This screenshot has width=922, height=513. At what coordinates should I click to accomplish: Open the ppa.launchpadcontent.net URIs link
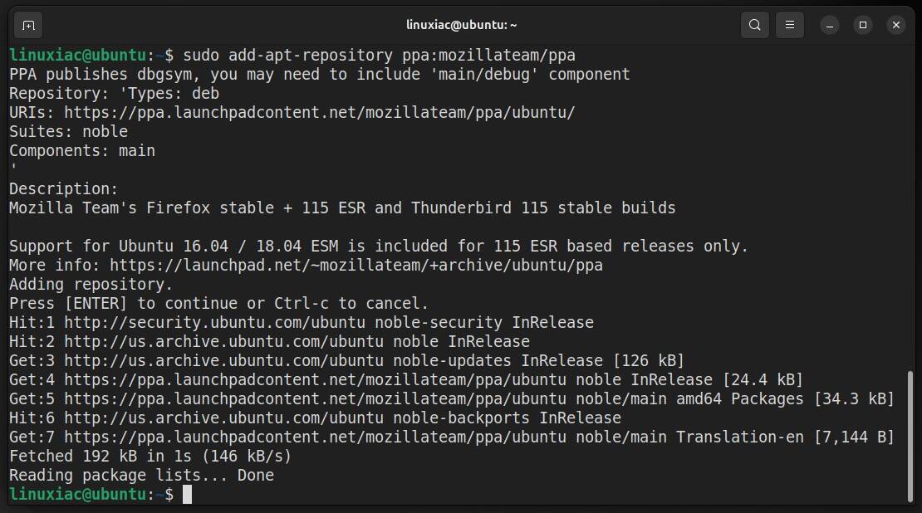[314, 112]
